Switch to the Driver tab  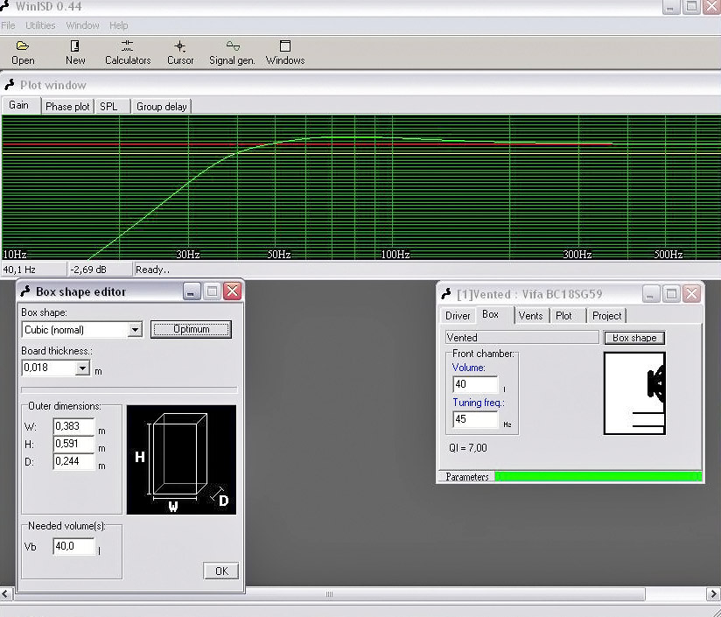[x=458, y=316]
